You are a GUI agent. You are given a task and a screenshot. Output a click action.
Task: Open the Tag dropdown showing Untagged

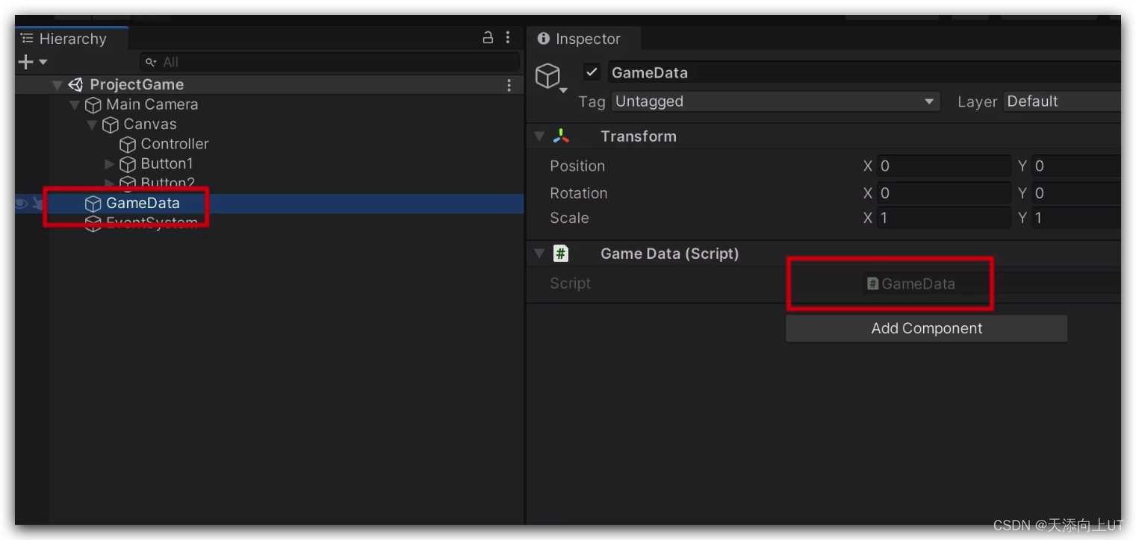coord(775,101)
